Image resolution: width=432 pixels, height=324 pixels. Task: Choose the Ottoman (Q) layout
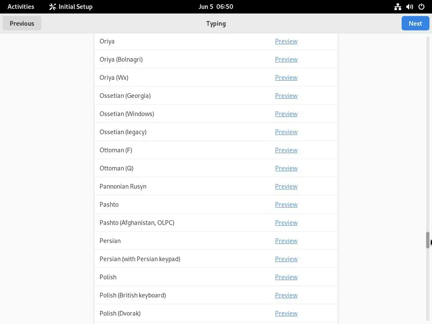click(116, 168)
